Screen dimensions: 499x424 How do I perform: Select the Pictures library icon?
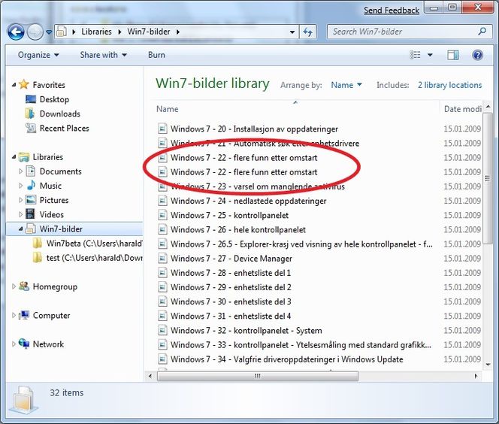31,200
